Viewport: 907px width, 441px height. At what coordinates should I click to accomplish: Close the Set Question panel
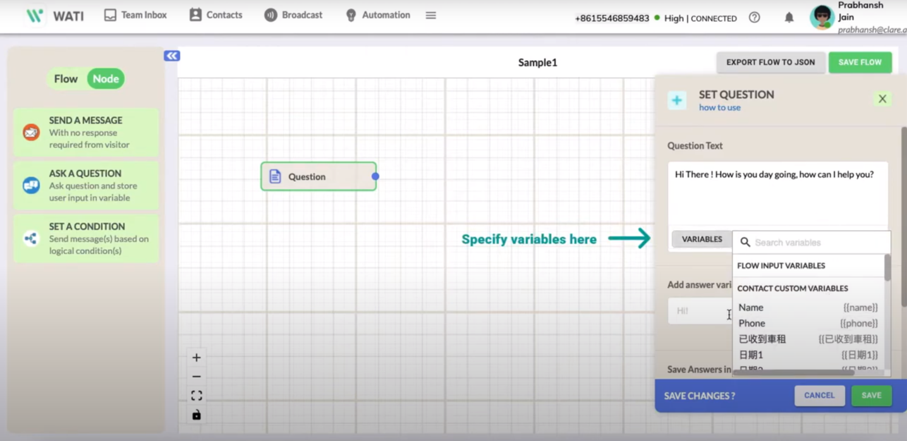click(882, 99)
